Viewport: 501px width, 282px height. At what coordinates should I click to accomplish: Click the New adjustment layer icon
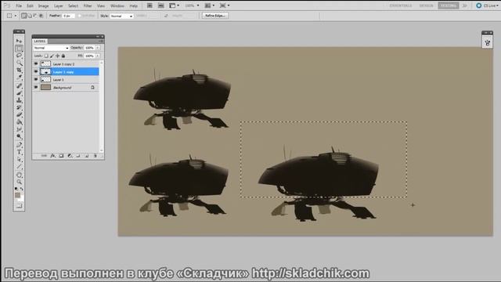pyautogui.click(x=70, y=156)
